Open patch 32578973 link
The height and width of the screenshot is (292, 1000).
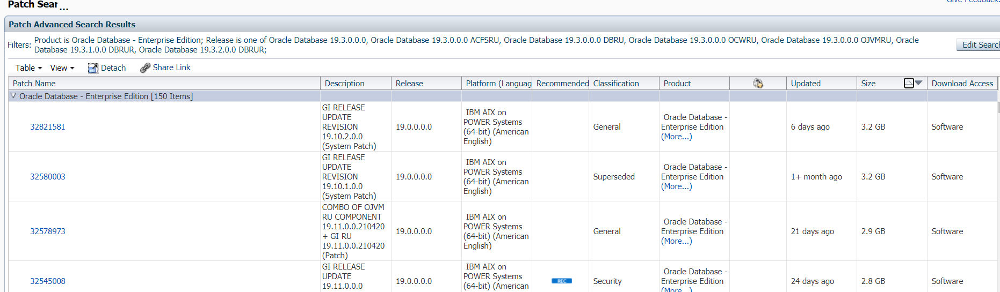(48, 231)
